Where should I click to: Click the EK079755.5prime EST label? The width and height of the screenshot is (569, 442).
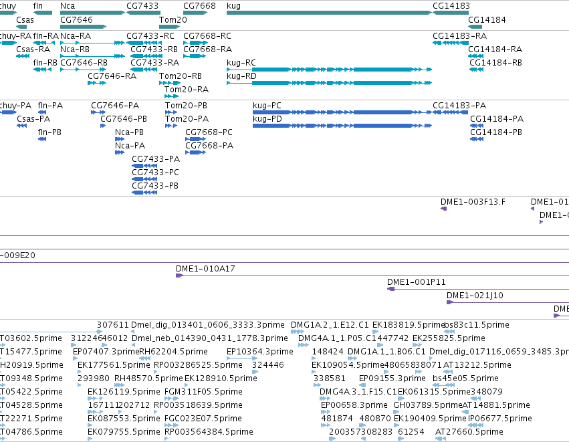click(x=124, y=432)
